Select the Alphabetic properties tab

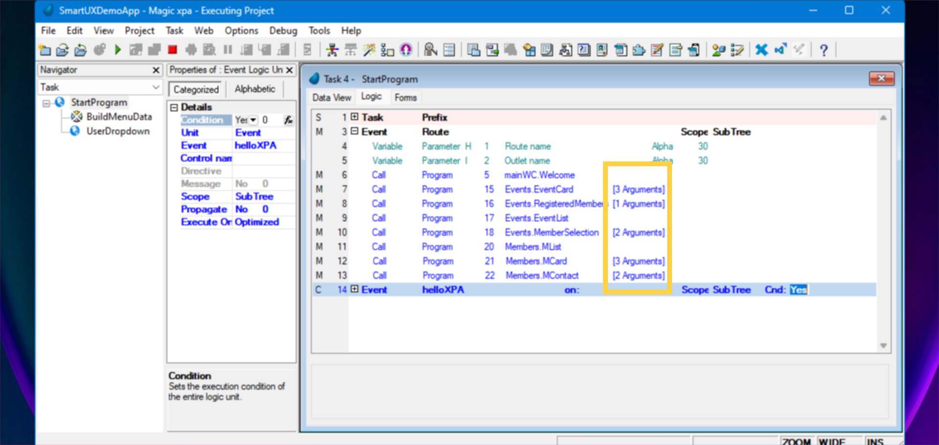(x=255, y=89)
